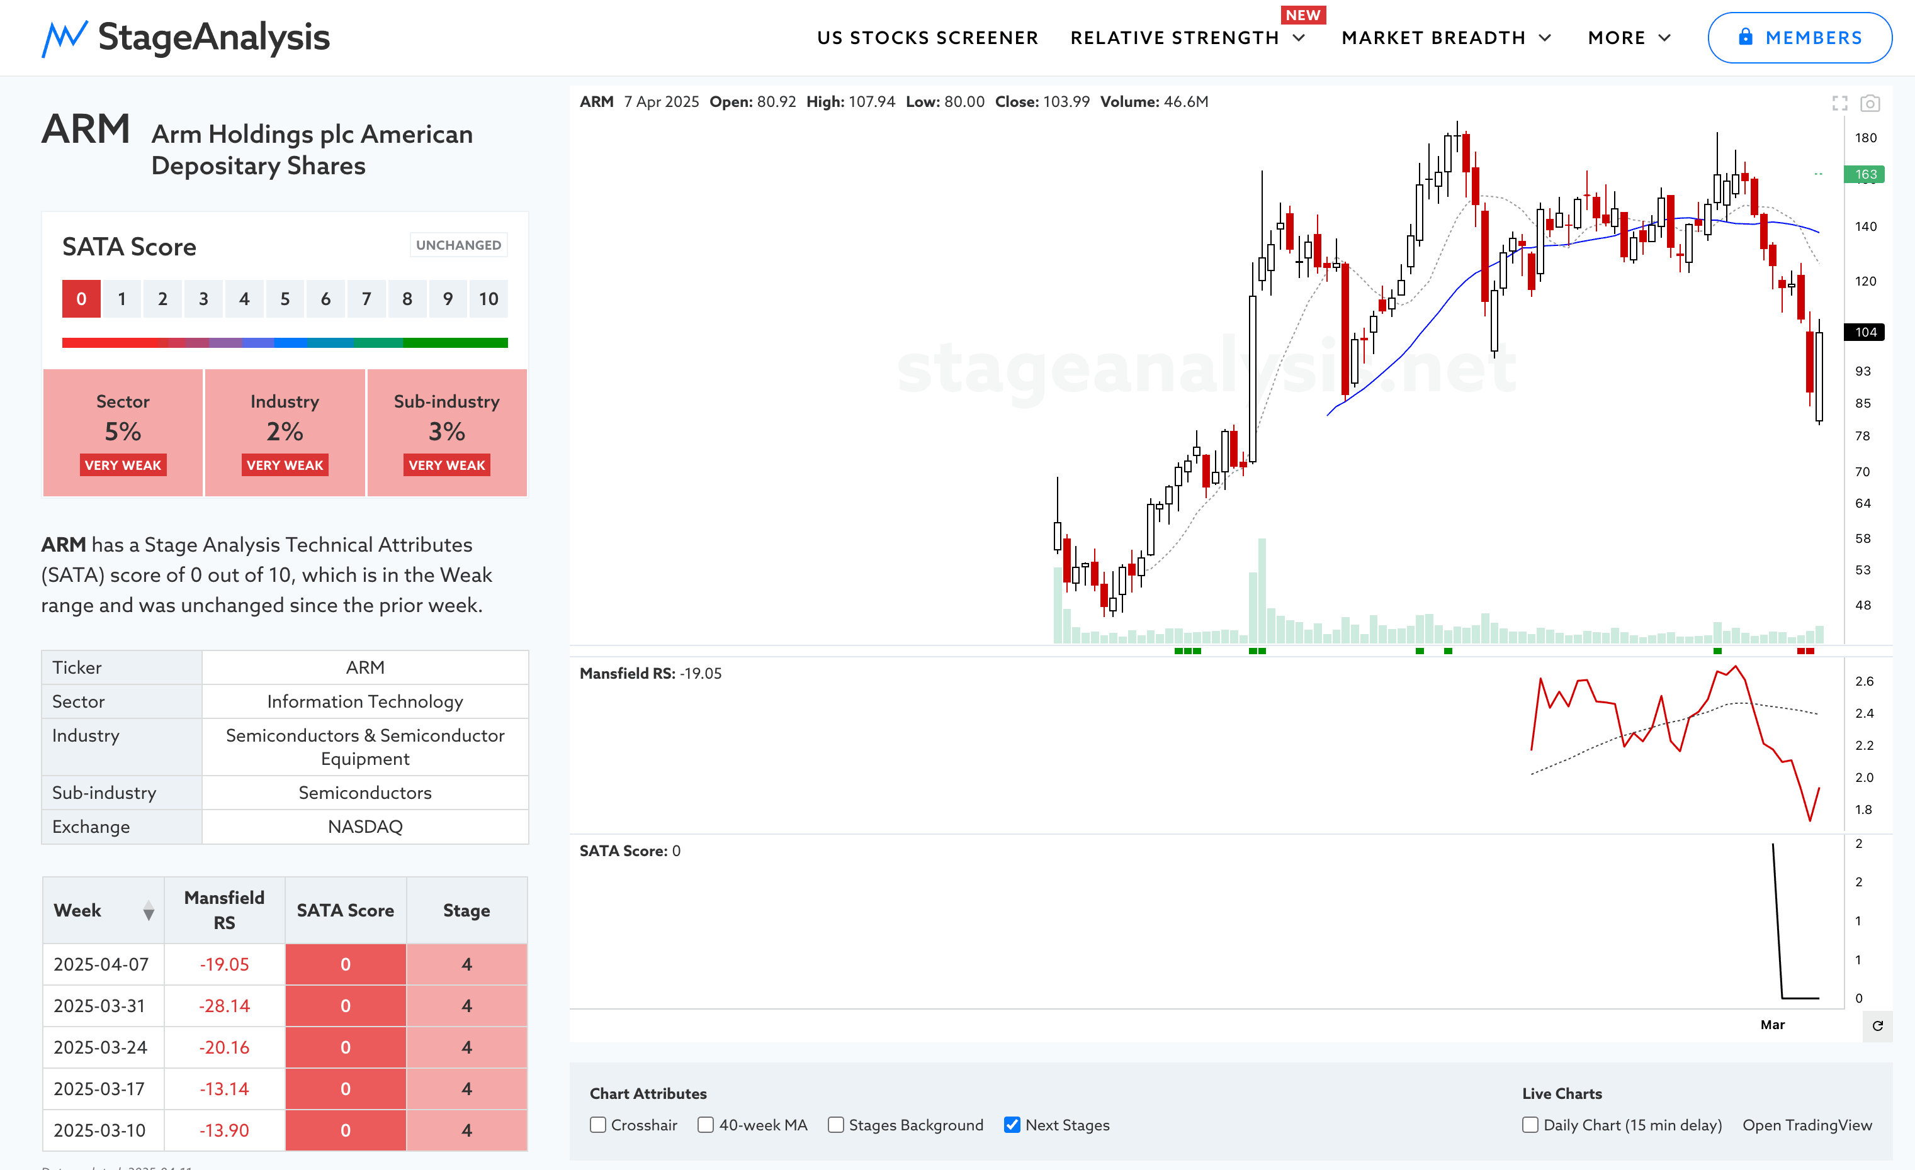The height and width of the screenshot is (1170, 1915).
Task: Click the Week column sort arrows
Action: tap(149, 911)
